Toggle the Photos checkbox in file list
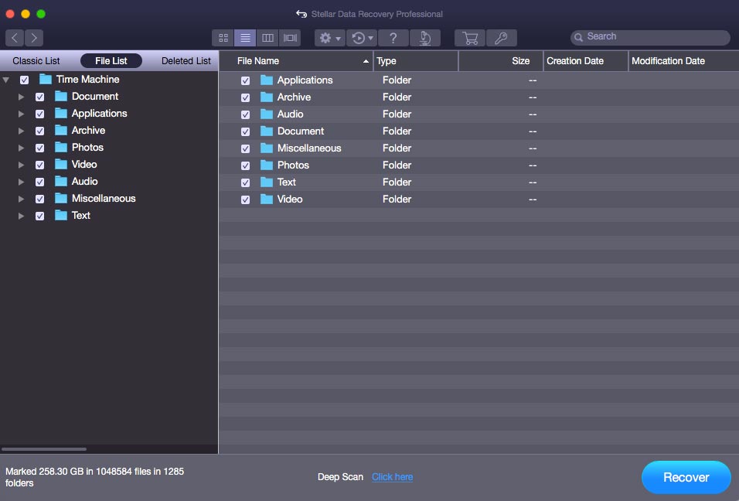The height and width of the screenshot is (501, 739). (x=245, y=165)
